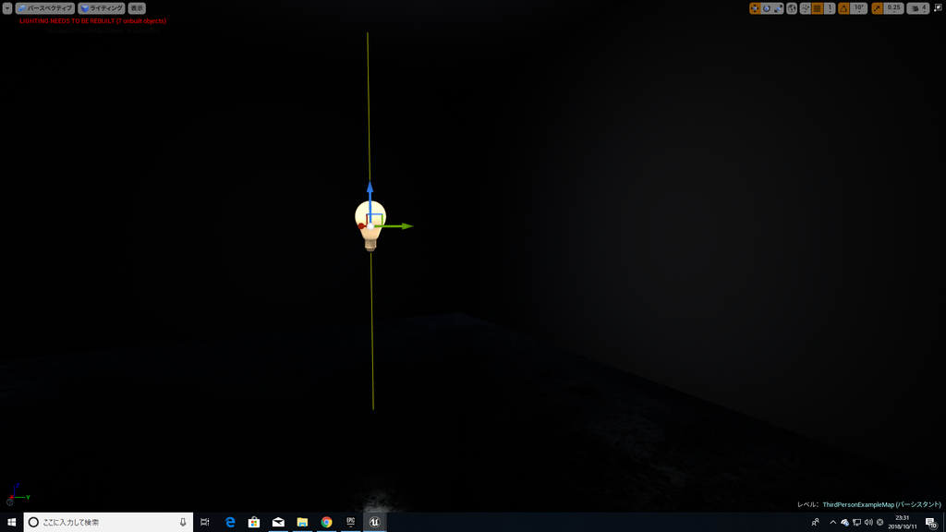Open the grid snap size dropdown

[830, 9]
